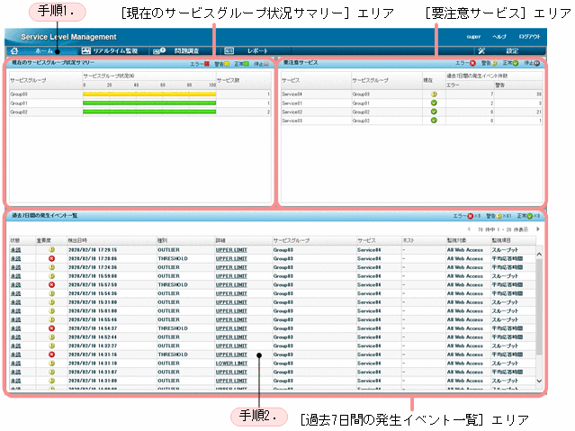The width and height of the screenshot is (575, 431).
Task: Click Service02 normal status icon
Action: pyautogui.click(x=434, y=112)
